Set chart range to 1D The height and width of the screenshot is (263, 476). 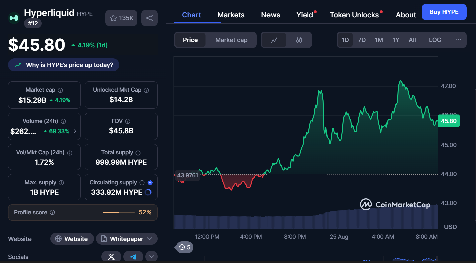[x=345, y=40]
